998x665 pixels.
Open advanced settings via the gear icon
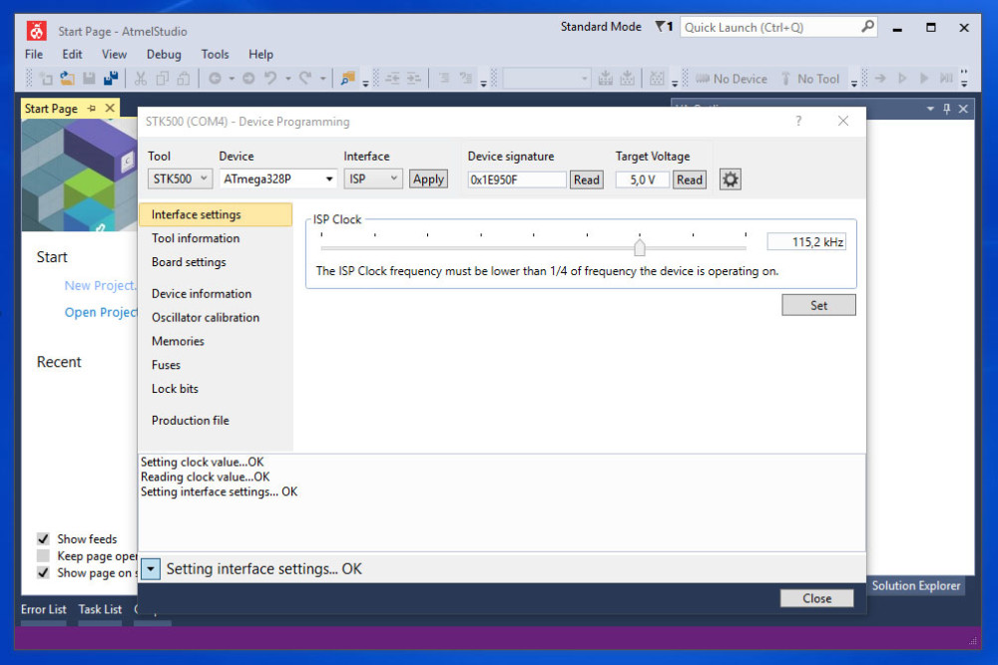(x=732, y=178)
